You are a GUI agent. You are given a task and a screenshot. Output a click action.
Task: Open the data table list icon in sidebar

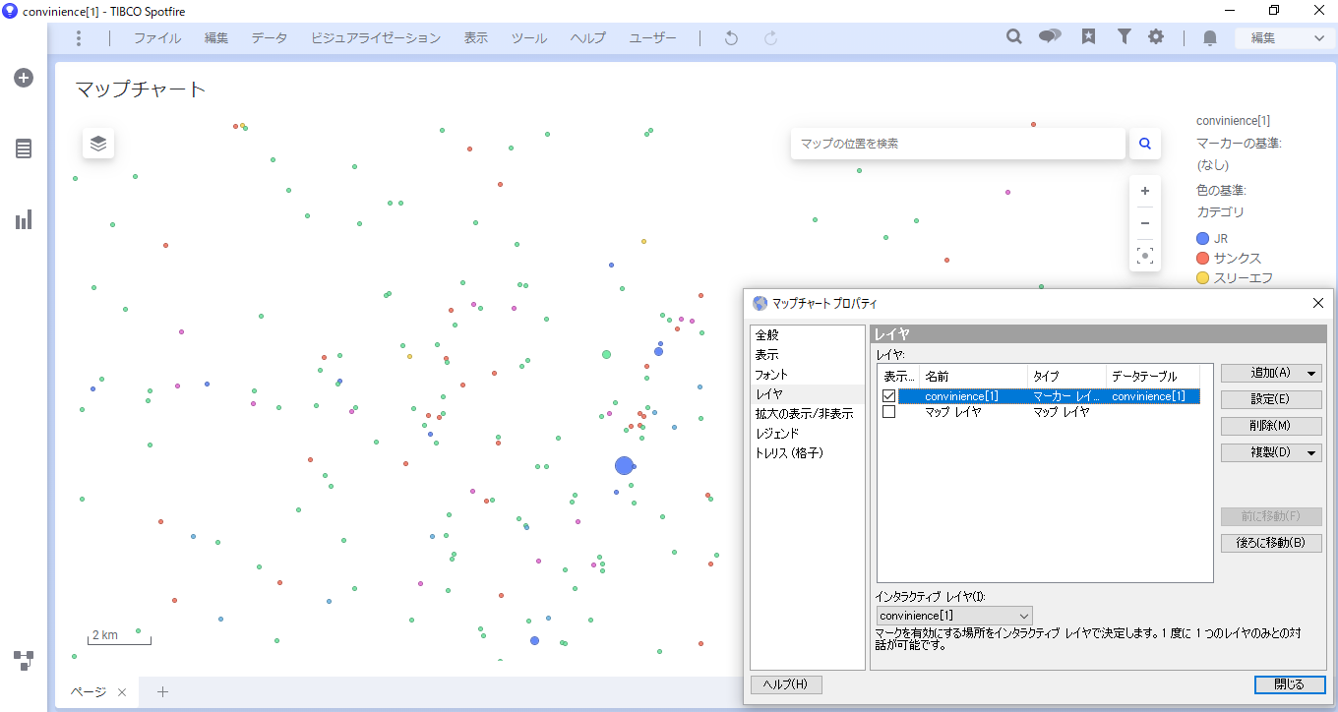[24, 148]
